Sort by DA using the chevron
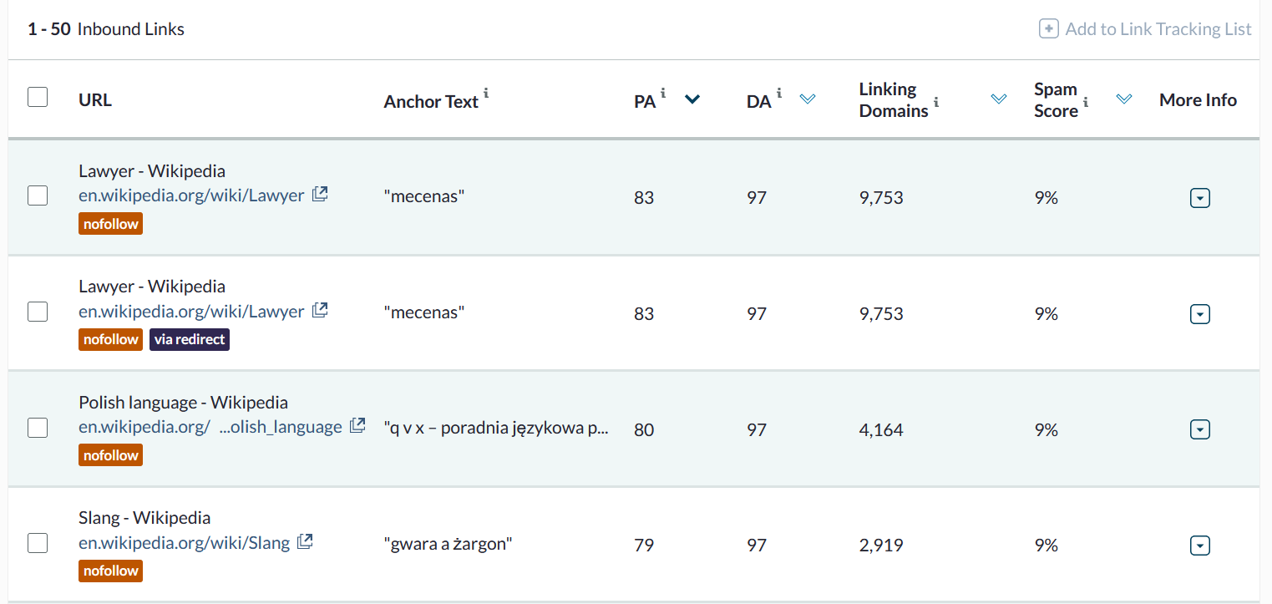 pos(807,99)
